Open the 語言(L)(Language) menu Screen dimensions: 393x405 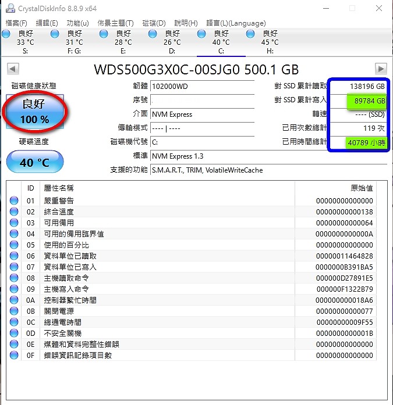236,23
